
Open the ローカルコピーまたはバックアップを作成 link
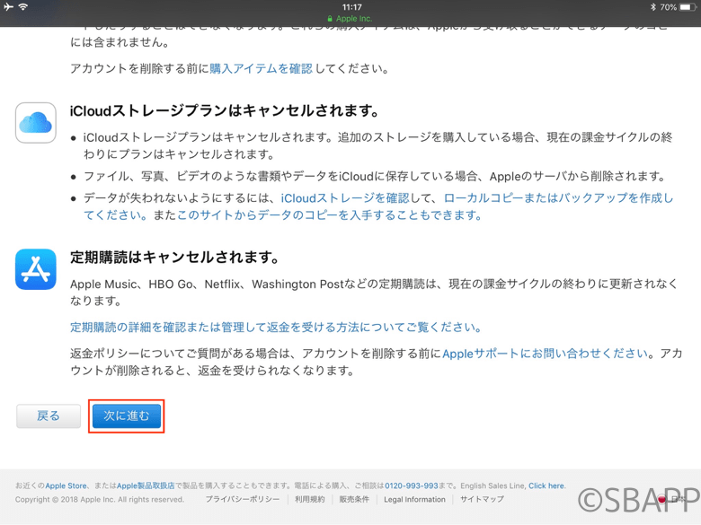click(378, 206)
